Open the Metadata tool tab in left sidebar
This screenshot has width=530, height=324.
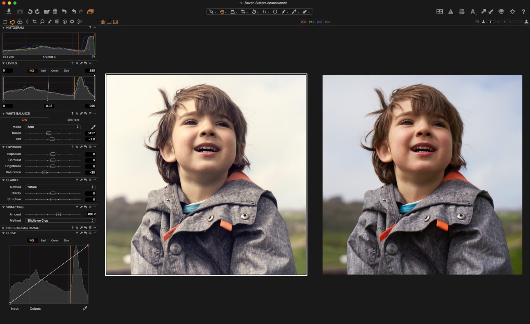(x=57, y=21)
